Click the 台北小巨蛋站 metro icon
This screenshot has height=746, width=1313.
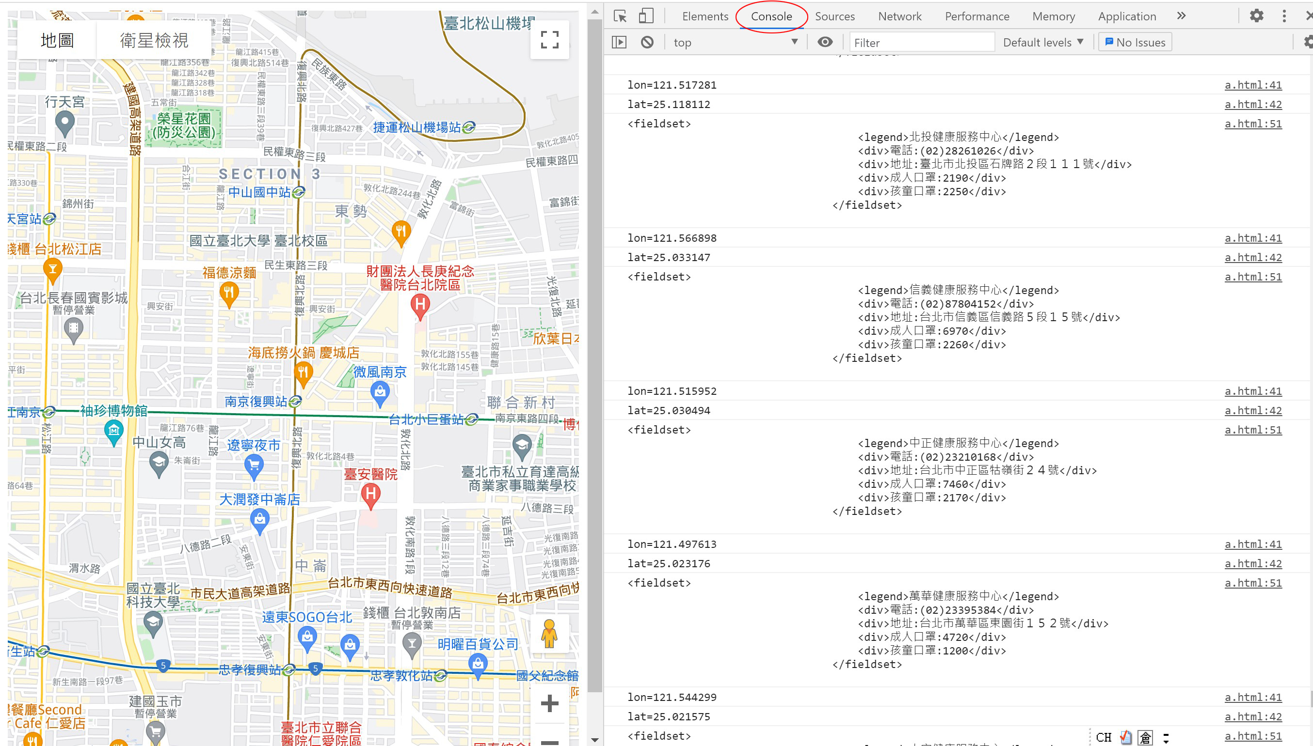click(472, 420)
